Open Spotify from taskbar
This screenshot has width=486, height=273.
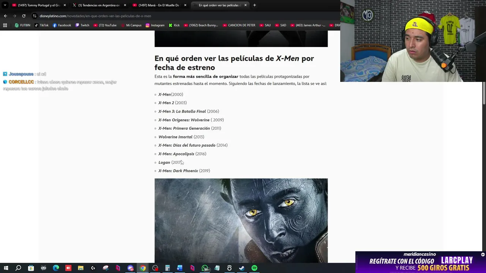tap(254, 268)
